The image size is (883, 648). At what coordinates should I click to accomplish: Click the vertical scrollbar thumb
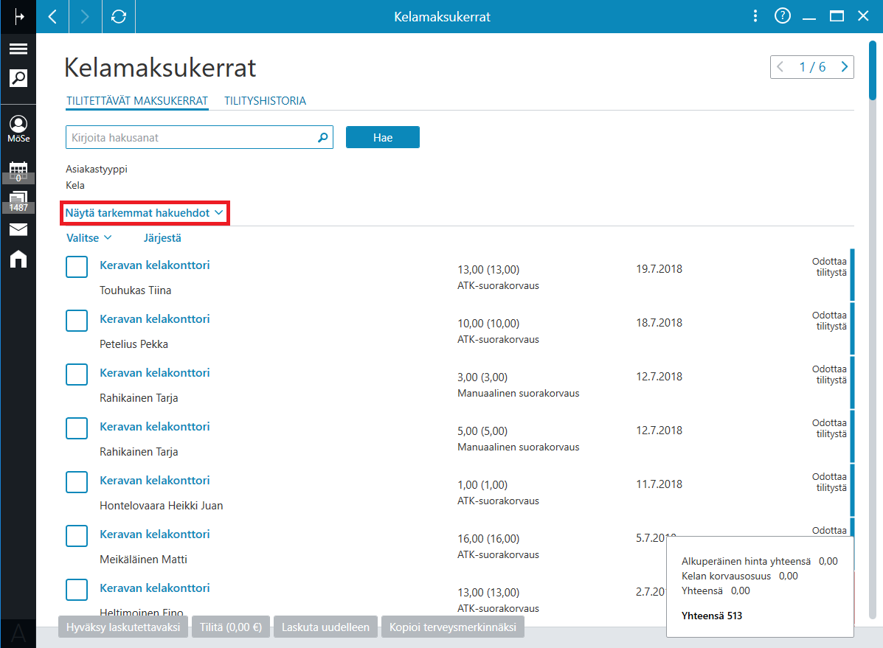point(872,70)
